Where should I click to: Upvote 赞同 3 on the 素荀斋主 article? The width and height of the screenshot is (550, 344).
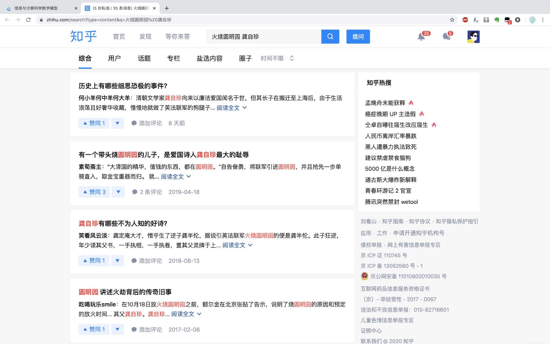coord(94,192)
